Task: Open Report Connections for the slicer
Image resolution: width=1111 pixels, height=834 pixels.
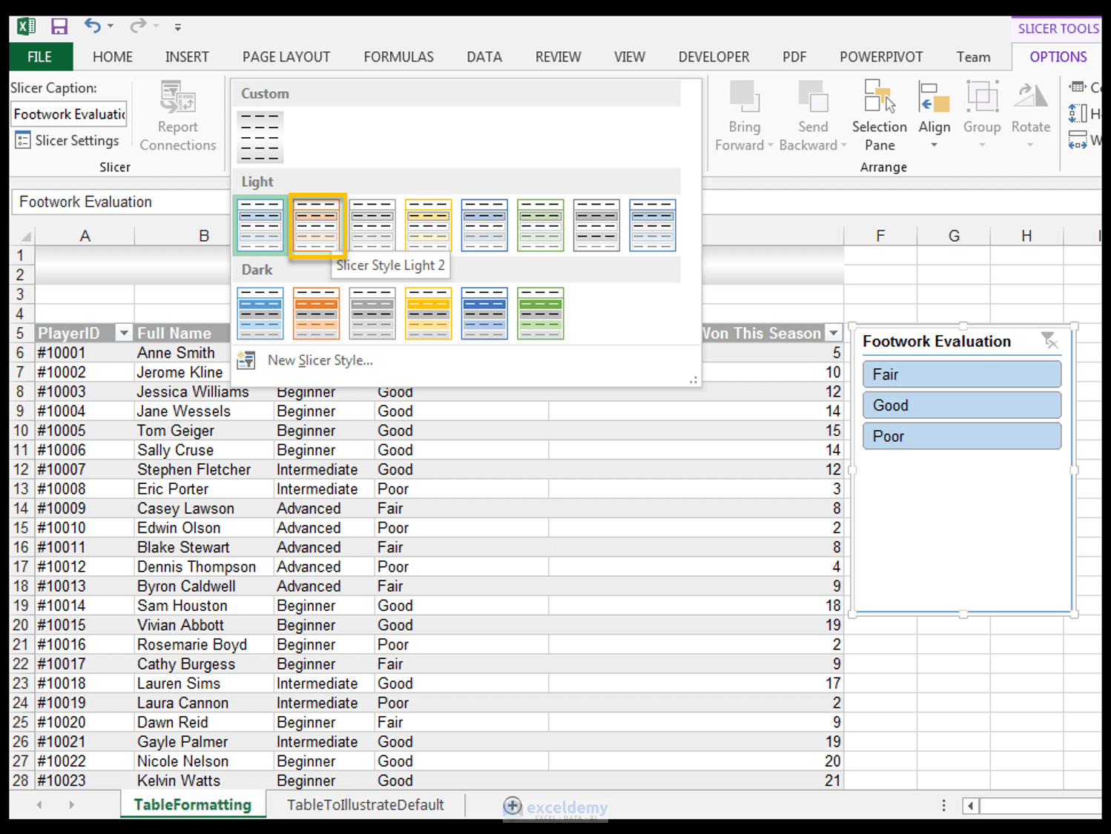Action: (x=177, y=115)
